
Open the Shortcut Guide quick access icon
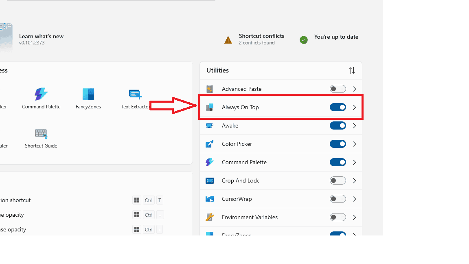[41, 134]
